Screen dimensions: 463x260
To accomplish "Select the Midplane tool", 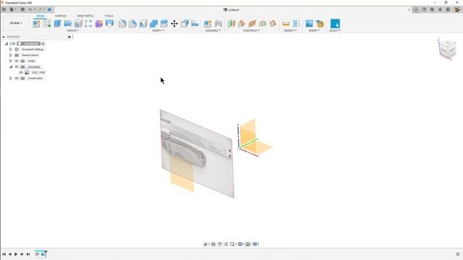I will click(262, 24).
